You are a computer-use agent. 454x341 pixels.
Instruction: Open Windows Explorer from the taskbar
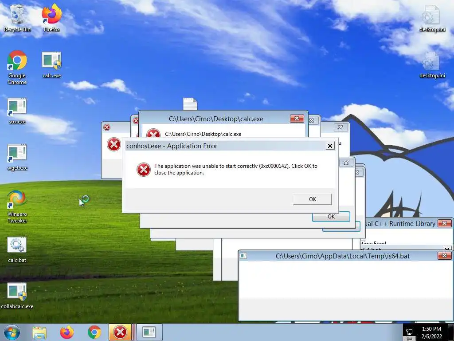point(39,332)
